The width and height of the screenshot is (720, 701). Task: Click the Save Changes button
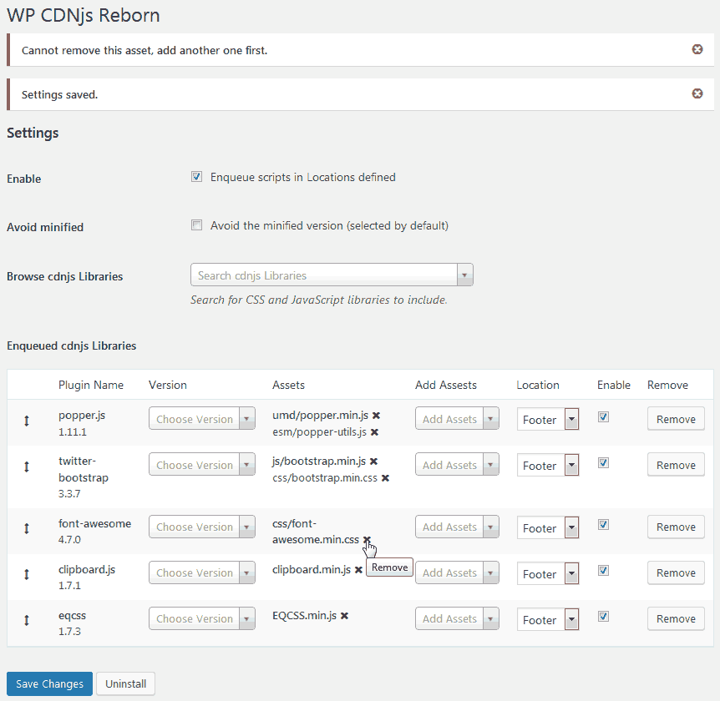pyautogui.click(x=50, y=684)
